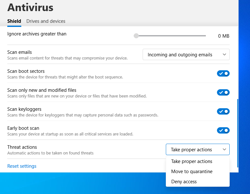This screenshot has height=194, width=250.
Task: Click the 0 MB archive size value
Action: click(x=224, y=36)
